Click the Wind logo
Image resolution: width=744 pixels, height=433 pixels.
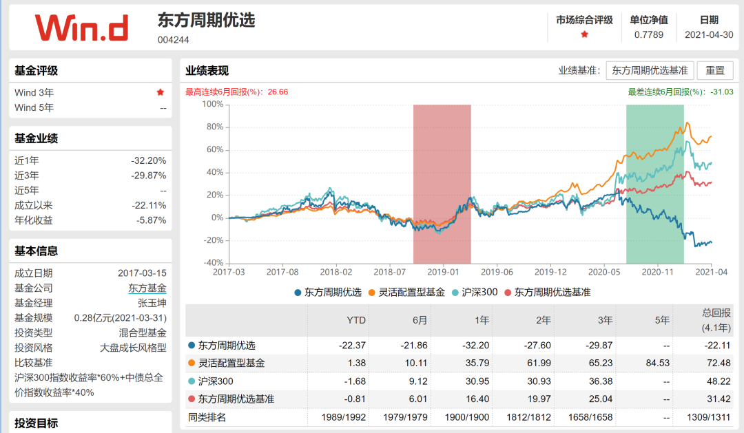pos(81,27)
